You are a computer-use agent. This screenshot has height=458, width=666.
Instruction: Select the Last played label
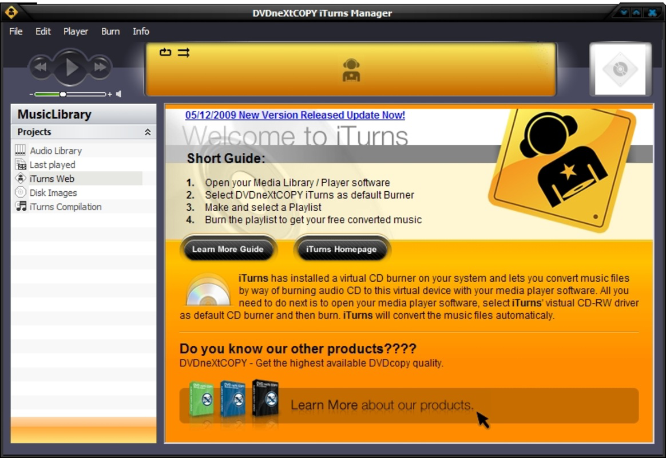(52, 165)
